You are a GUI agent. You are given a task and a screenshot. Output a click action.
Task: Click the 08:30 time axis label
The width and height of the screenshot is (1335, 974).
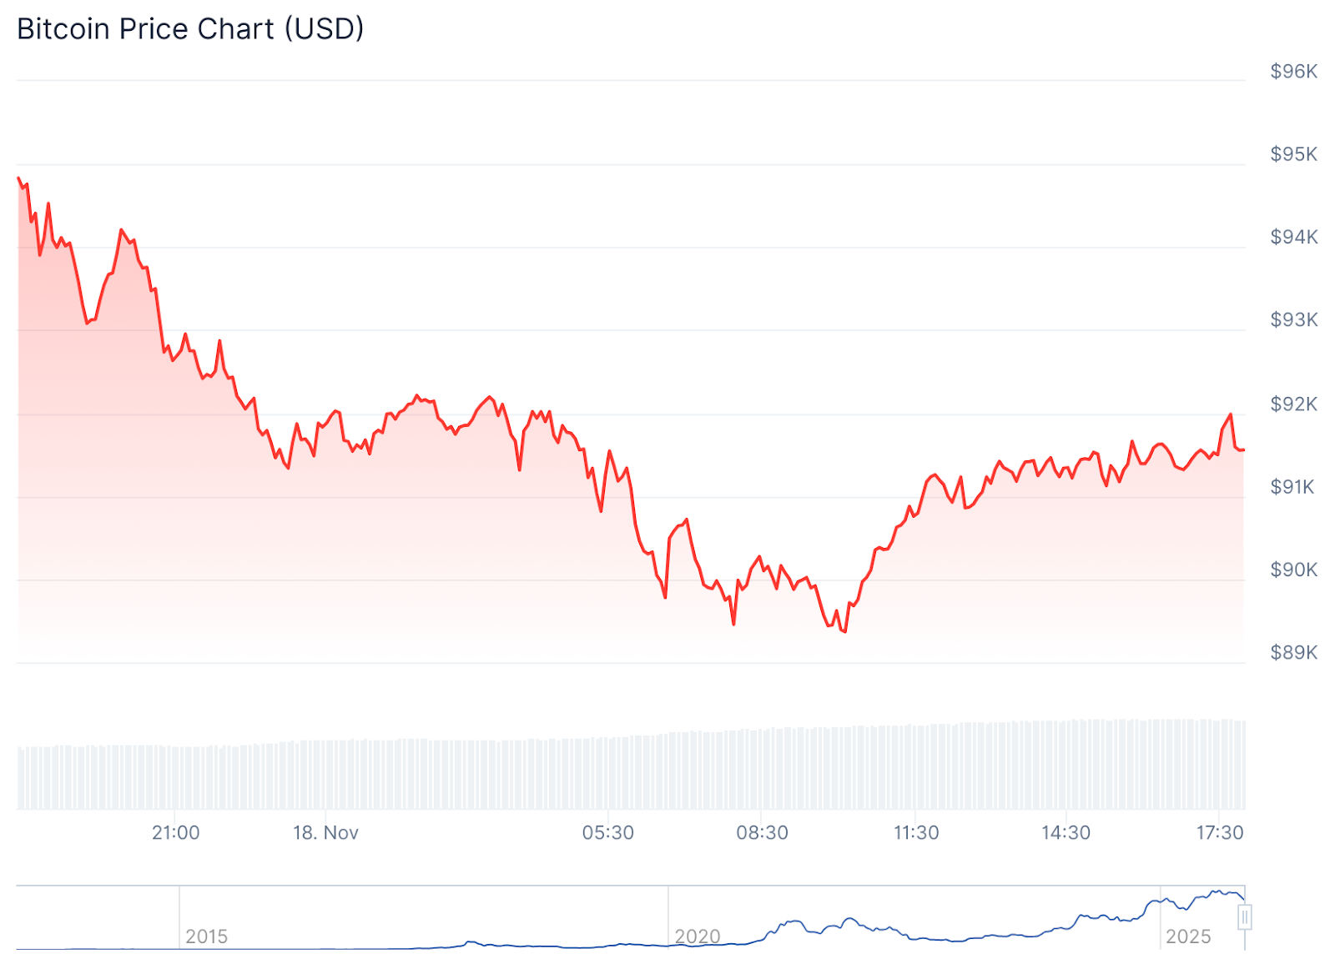tap(762, 832)
